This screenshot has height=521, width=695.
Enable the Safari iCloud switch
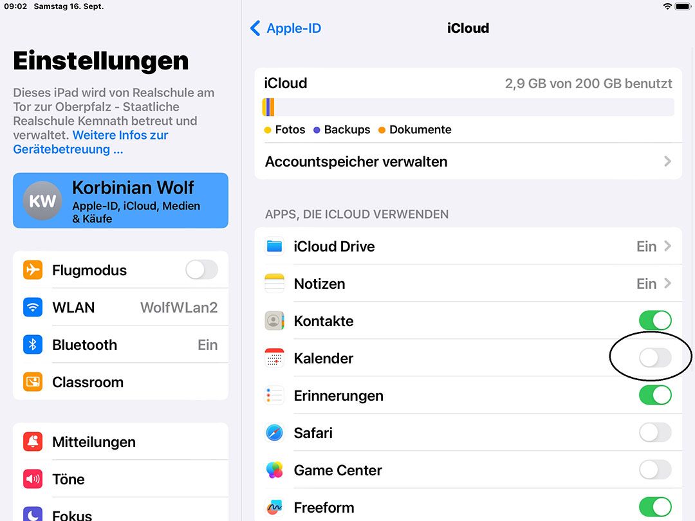click(655, 432)
